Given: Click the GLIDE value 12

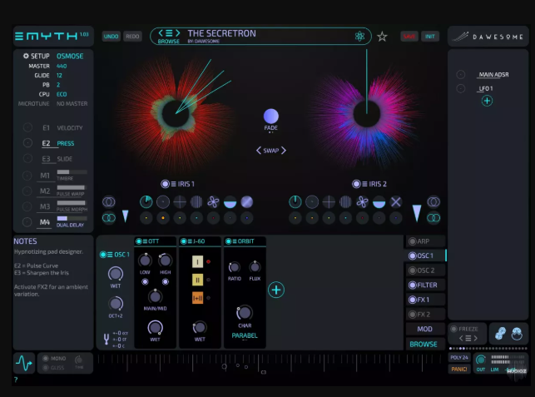Looking at the screenshot, I should pyautogui.click(x=59, y=76).
